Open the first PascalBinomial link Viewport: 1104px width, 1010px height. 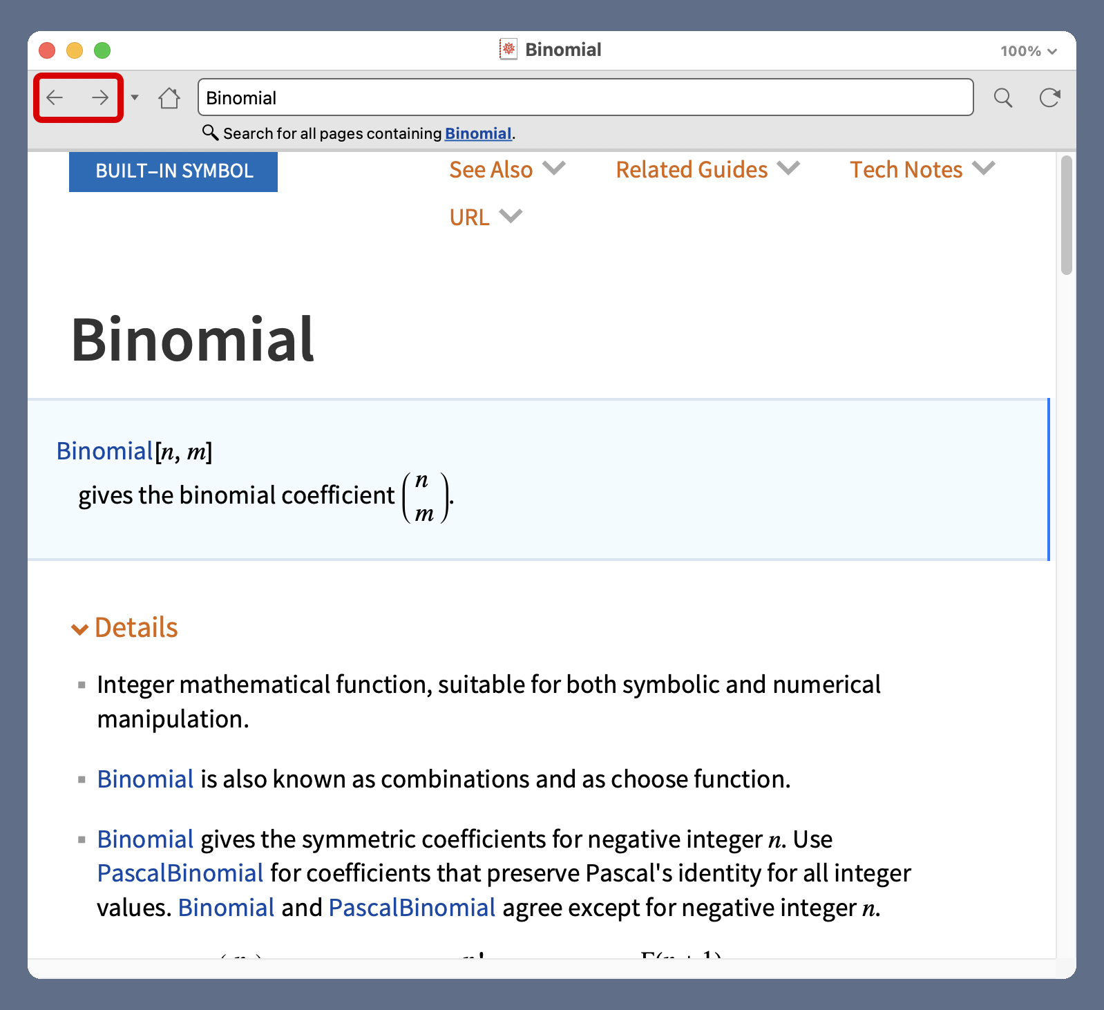180,873
